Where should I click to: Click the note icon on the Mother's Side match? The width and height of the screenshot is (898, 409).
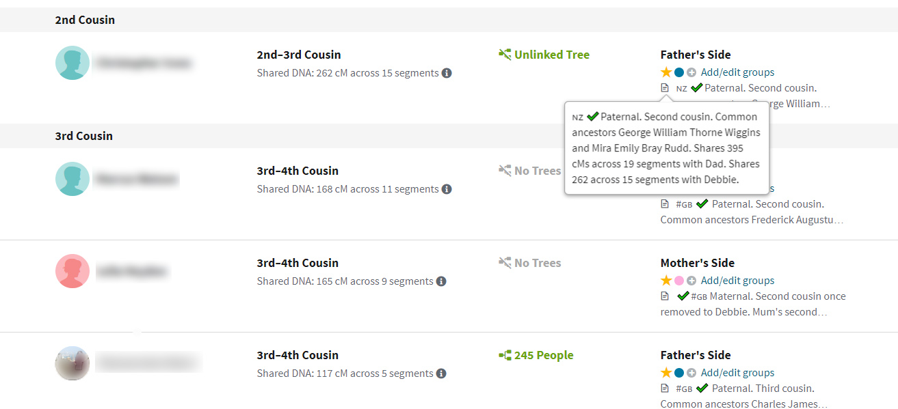pos(665,296)
